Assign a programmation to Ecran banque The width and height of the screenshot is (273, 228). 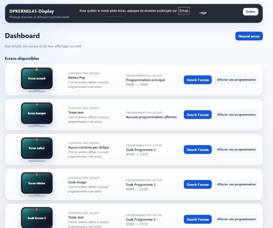(x=236, y=115)
